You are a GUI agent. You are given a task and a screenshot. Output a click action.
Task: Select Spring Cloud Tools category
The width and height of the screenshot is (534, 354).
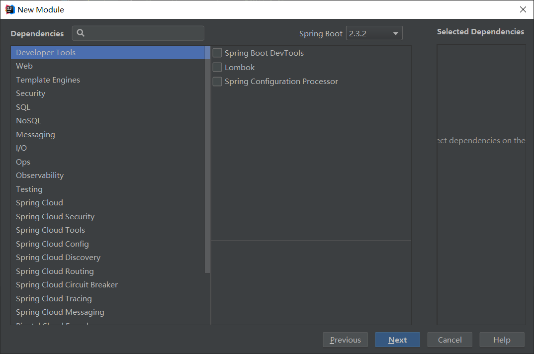coord(108,230)
